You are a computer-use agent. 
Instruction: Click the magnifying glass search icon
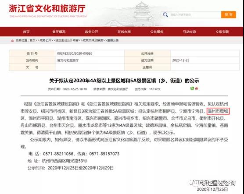(165, 15)
